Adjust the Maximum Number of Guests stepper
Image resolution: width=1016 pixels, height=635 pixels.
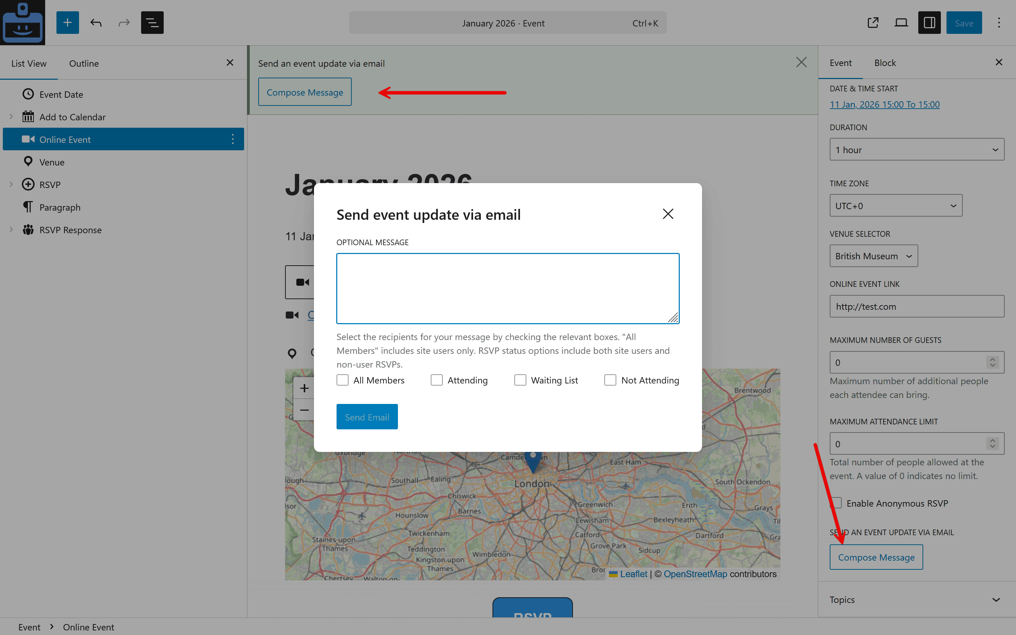click(x=992, y=362)
